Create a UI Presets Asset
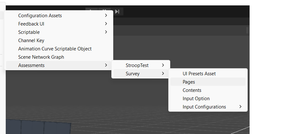 click(208, 74)
